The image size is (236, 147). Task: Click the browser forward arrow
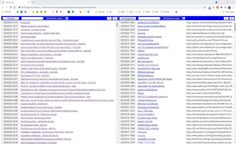[7, 7]
